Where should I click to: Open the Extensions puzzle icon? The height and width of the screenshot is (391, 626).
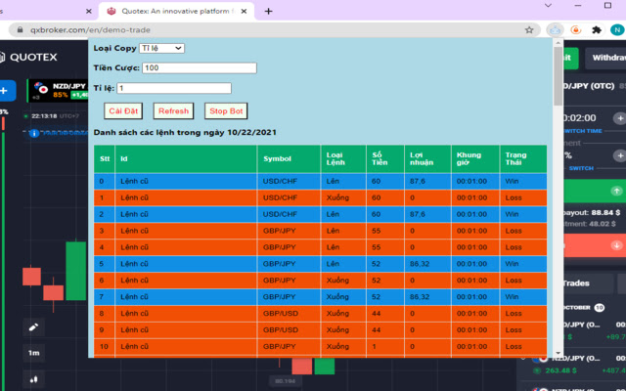(x=597, y=30)
